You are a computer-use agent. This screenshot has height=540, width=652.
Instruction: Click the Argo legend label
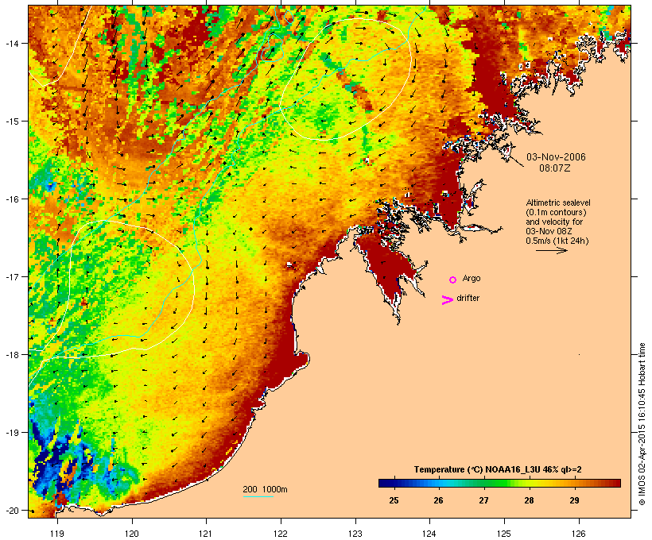point(472,278)
